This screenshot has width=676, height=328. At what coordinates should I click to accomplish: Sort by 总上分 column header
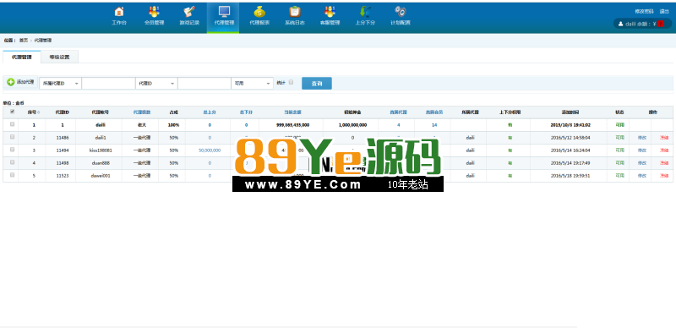click(210, 112)
